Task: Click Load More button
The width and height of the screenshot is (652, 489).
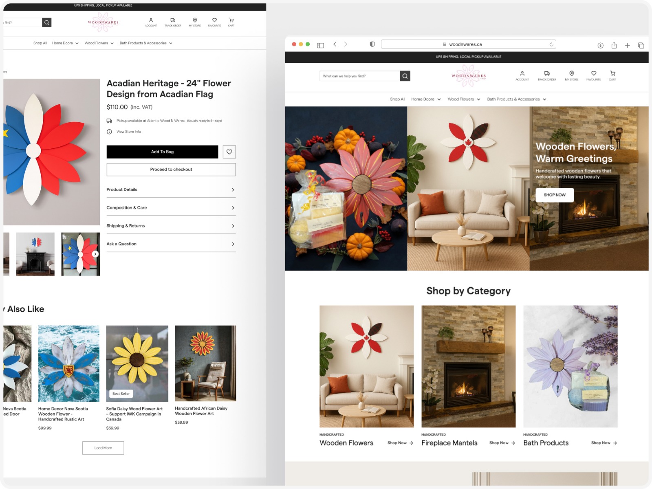Action: (103, 448)
